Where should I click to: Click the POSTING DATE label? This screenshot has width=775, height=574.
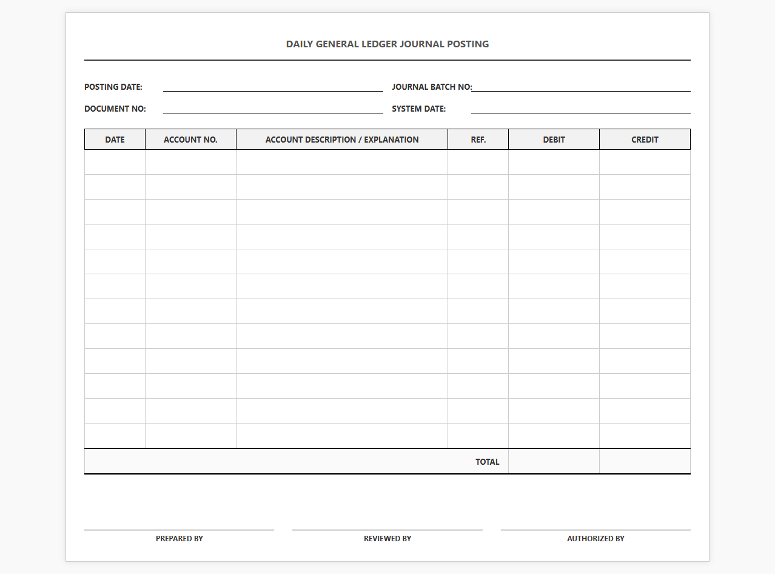pos(113,87)
